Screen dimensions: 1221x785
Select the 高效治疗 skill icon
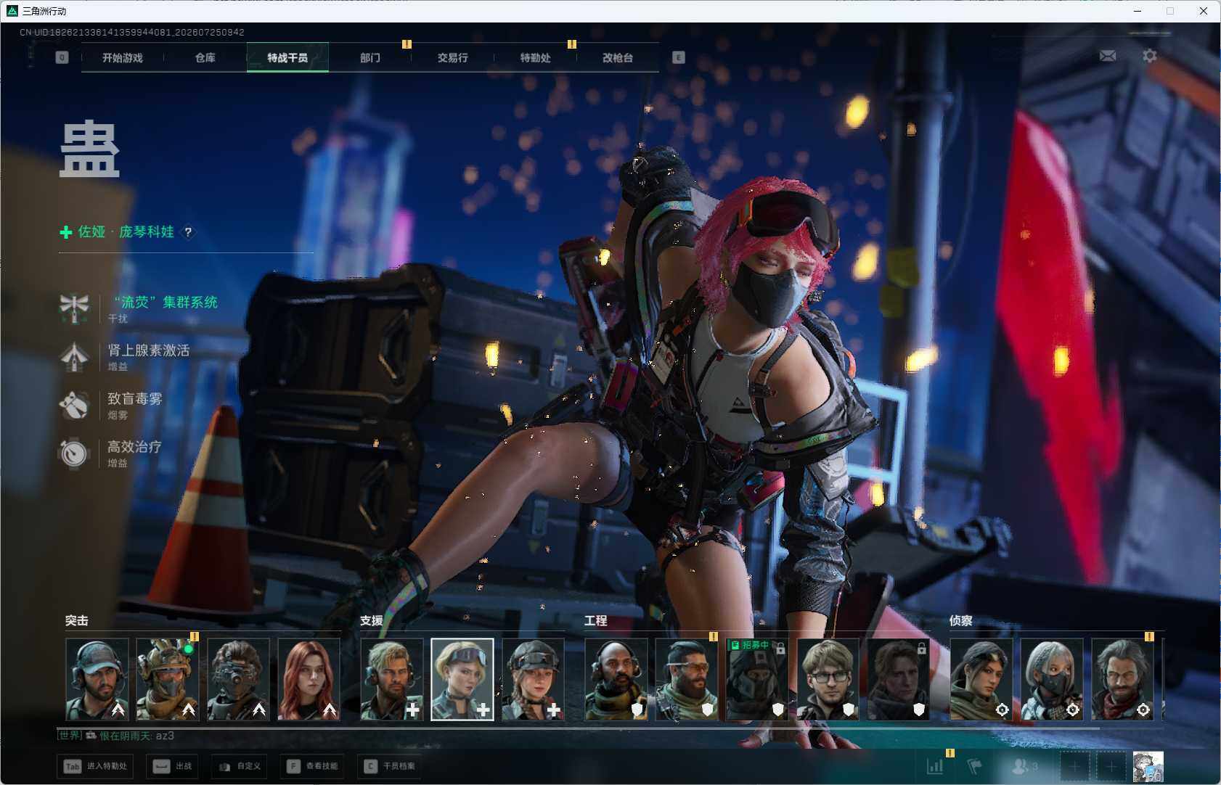(x=74, y=453)
